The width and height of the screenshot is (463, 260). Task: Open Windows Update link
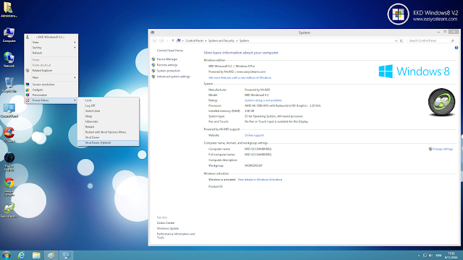click(168, 228)
